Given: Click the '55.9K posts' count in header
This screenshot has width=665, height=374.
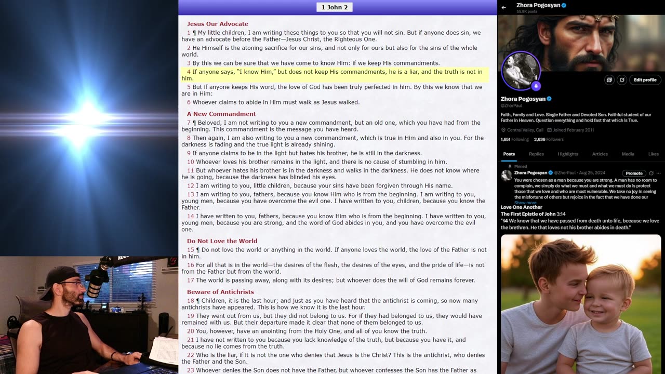Looking at the screenshot, I should [x=527, y=11].
